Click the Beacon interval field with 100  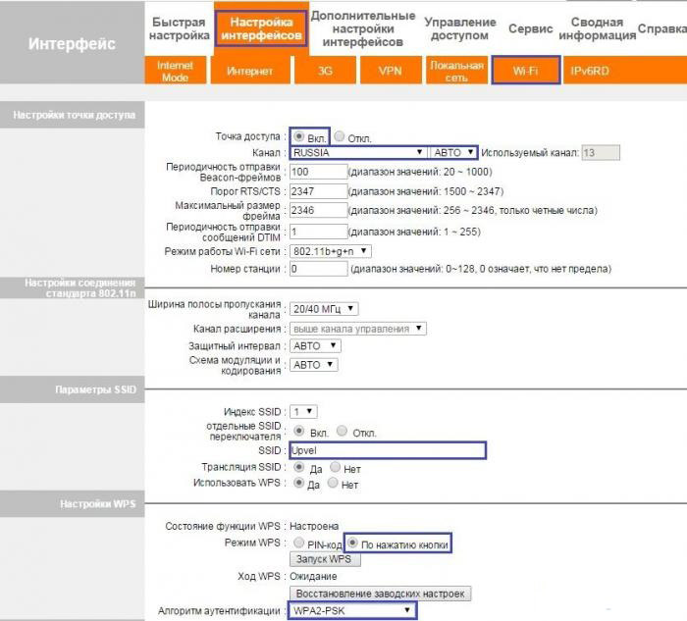(319, 172)
